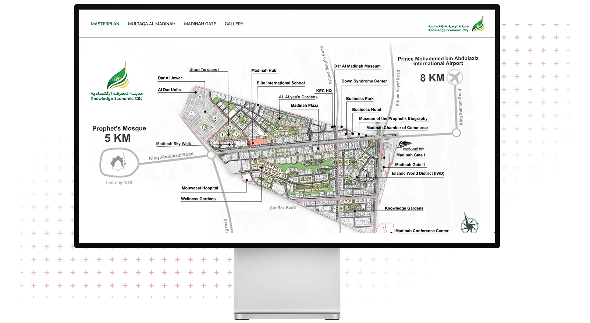
Task: Click the Mouwasat Hospital label
Action: coord(200,188)
